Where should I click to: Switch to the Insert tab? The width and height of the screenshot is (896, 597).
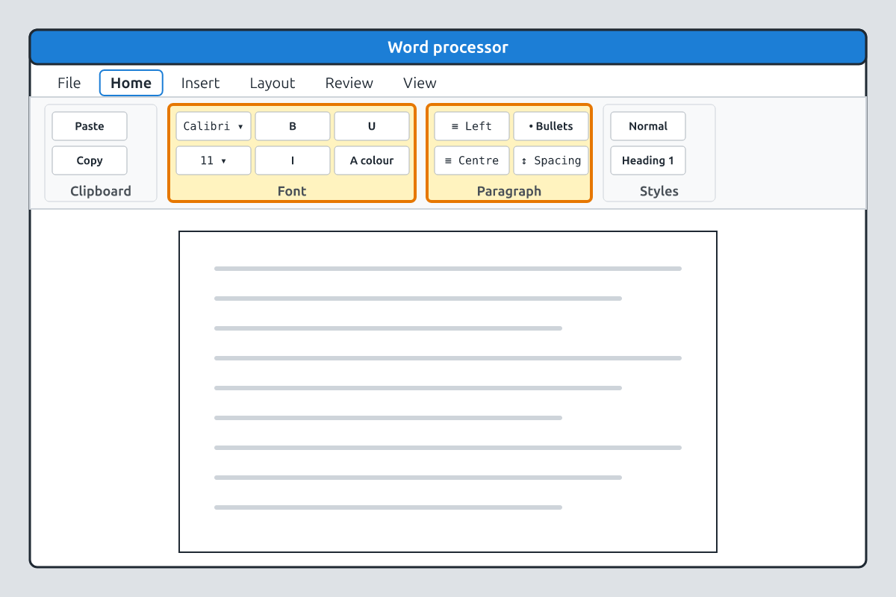point(200,83)
